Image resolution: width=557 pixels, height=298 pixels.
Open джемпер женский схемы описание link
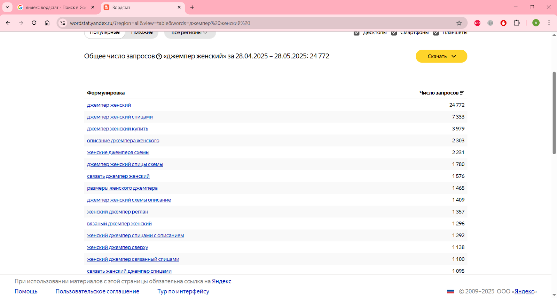click(x=129, y=200)
